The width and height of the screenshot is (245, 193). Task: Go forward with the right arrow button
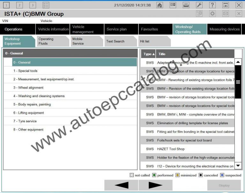tap(156, 185)
